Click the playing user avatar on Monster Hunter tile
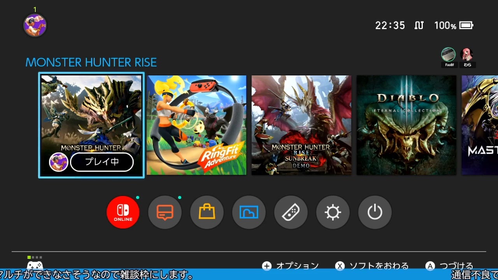 (59, 162)
